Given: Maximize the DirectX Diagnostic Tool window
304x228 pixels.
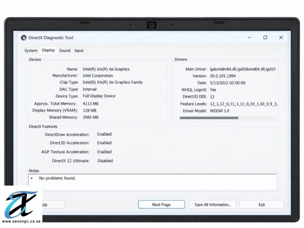Looking at the screenshot, I should click(265, 37).
